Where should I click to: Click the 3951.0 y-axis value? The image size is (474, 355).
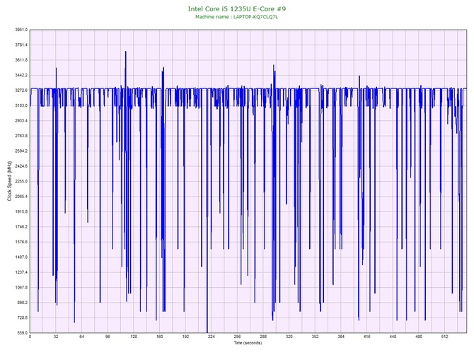click(21, 30)
